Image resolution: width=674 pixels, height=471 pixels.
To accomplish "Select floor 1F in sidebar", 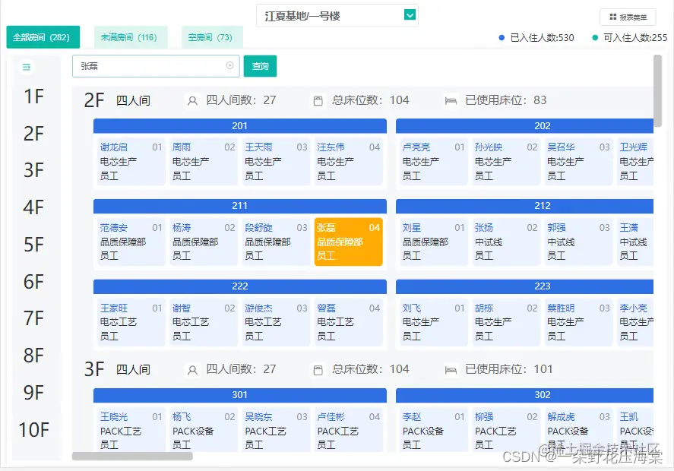I will (x=34, y=96).
